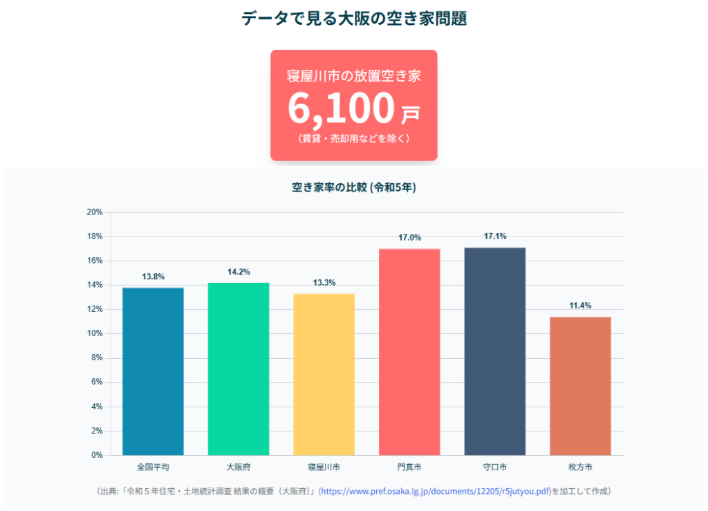Click the 14.2% value label
Screen dimensions: 708x511
tap(239, 272)
